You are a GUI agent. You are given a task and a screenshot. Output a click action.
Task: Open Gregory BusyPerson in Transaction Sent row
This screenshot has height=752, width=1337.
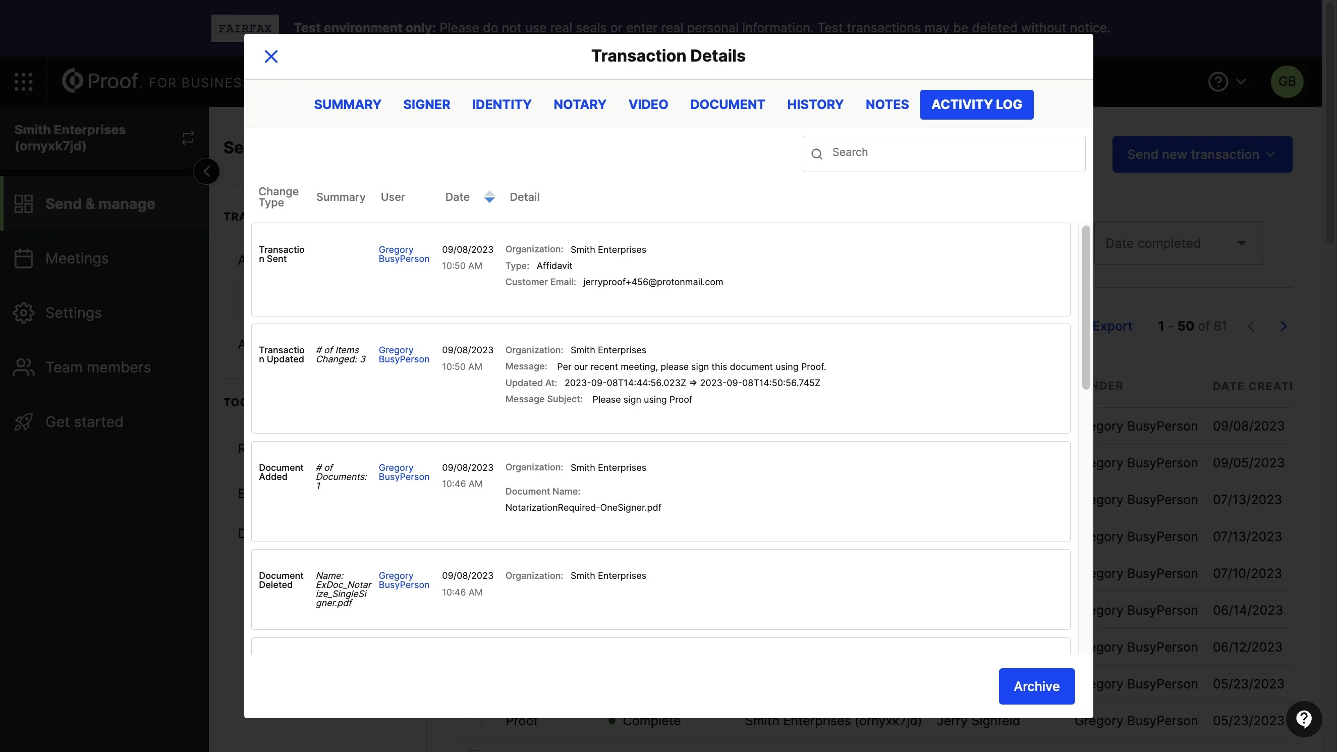click(x=404, y=254)
